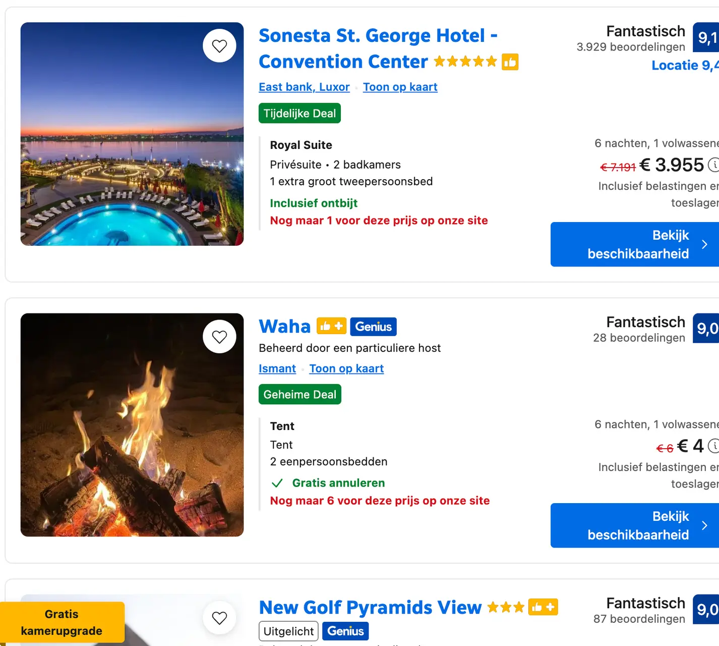Save Sonesta St. George Hotel with heart icon
Viewport: 719px width, 646px height.
point(219,46)
